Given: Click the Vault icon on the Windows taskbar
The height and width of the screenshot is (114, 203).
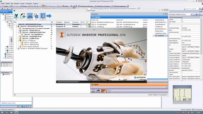Looking at the screenshot, I should [16, 112].
